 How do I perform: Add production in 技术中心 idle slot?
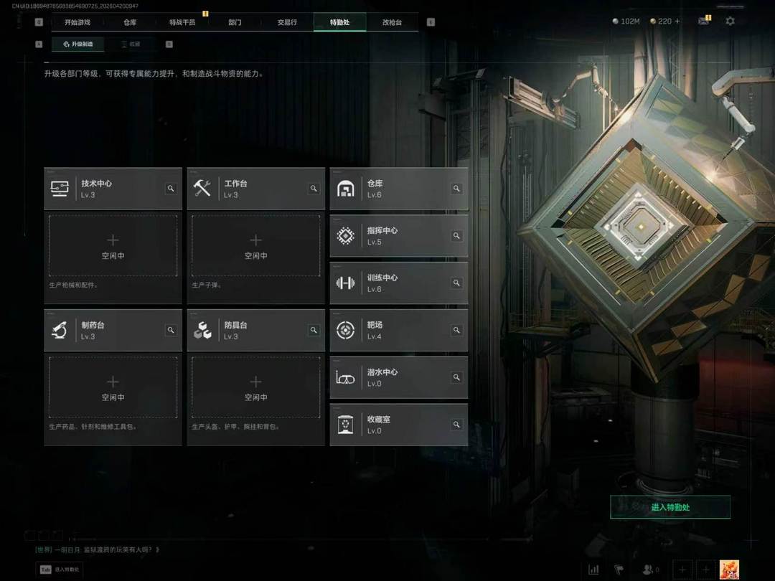point(113,245)
